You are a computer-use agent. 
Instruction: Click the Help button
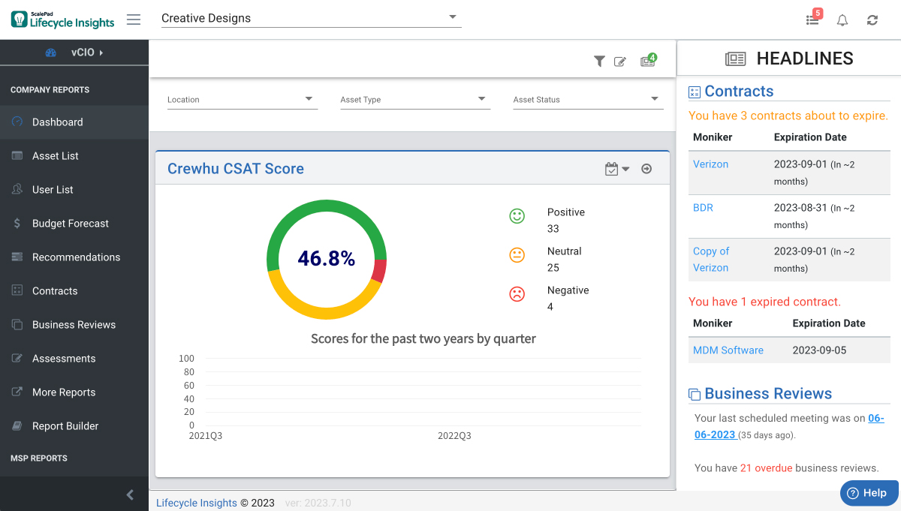[x=869, y=493]
